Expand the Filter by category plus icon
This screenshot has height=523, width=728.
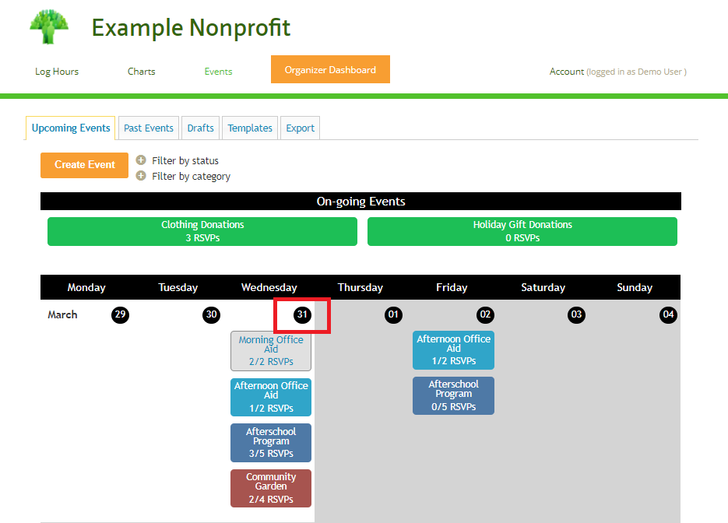click(x=141, y=176)
